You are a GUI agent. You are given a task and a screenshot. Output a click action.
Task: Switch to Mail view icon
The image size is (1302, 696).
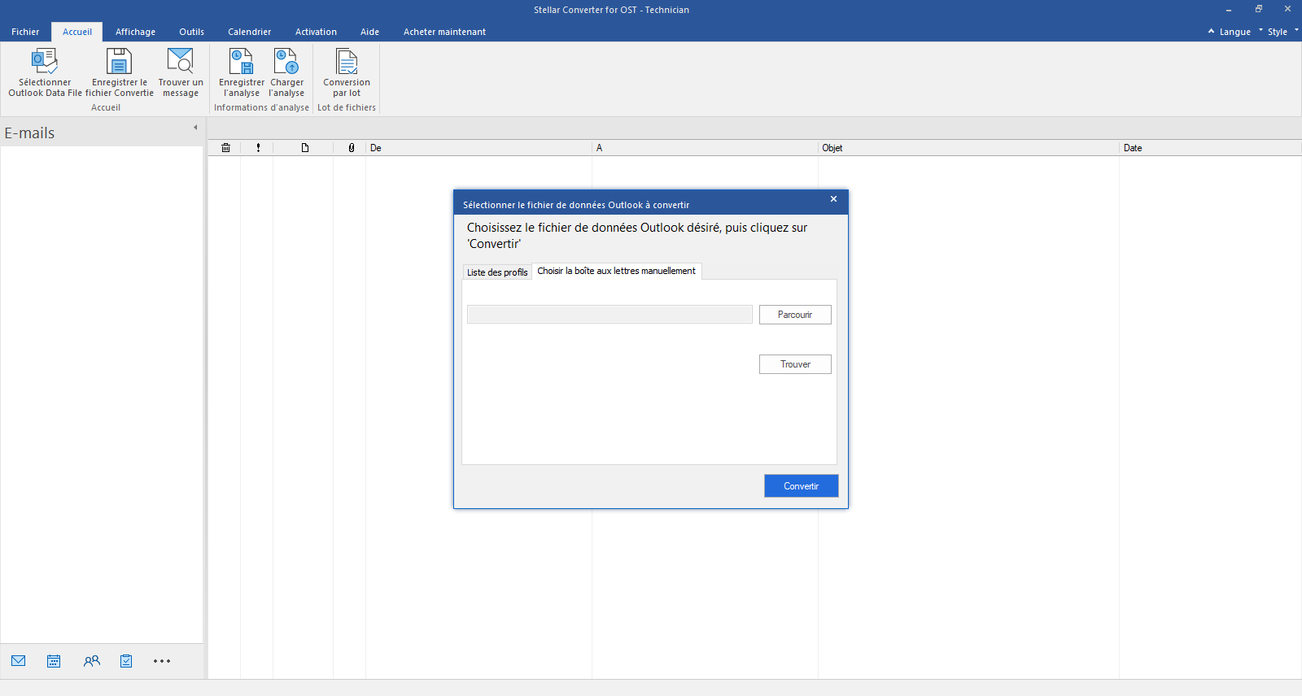pyautogui.click(x=19, y=661)
